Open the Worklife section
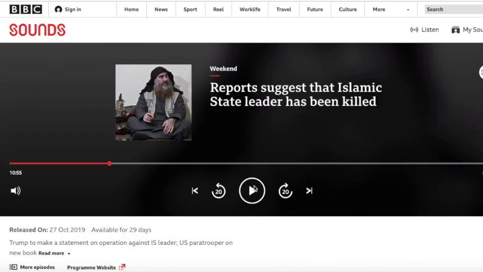 [250, 10]
